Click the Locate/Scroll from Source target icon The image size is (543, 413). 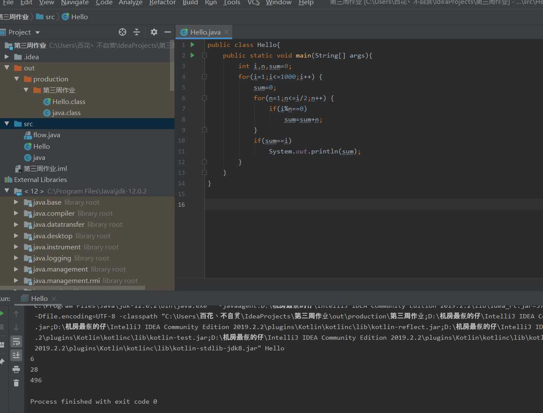click(x=123, y=32)
